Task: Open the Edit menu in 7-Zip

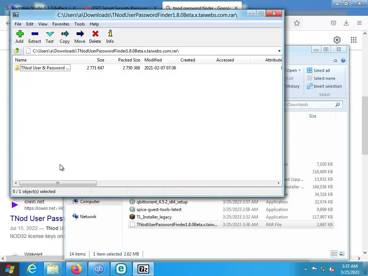Action: [x=30, y=24]
